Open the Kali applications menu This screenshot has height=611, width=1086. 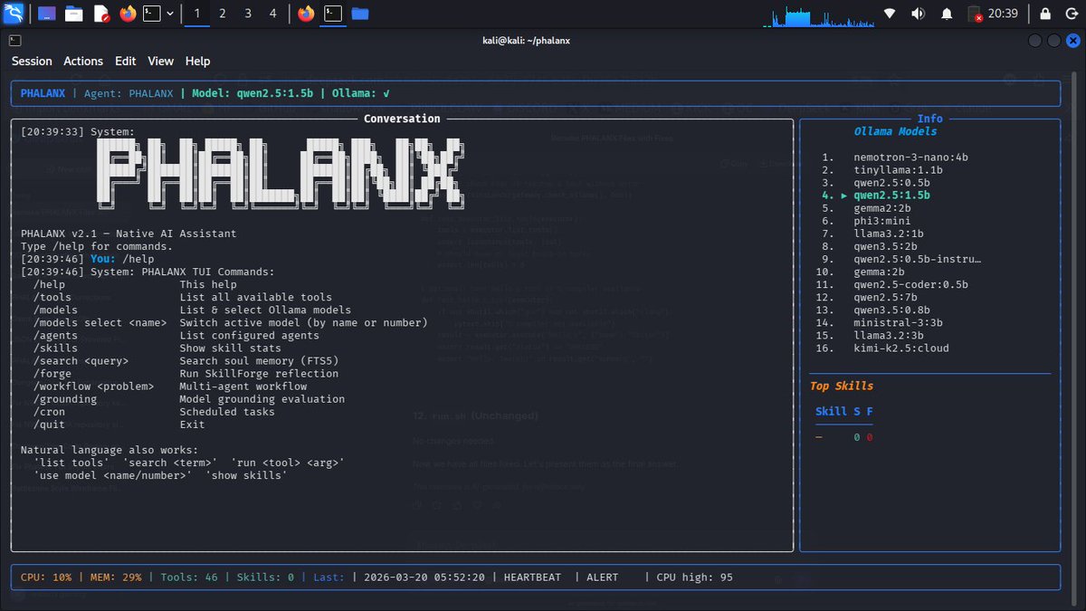(13, 14)
